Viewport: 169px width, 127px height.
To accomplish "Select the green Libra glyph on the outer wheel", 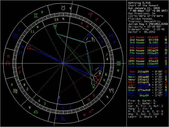I will (x=36, y=112).
